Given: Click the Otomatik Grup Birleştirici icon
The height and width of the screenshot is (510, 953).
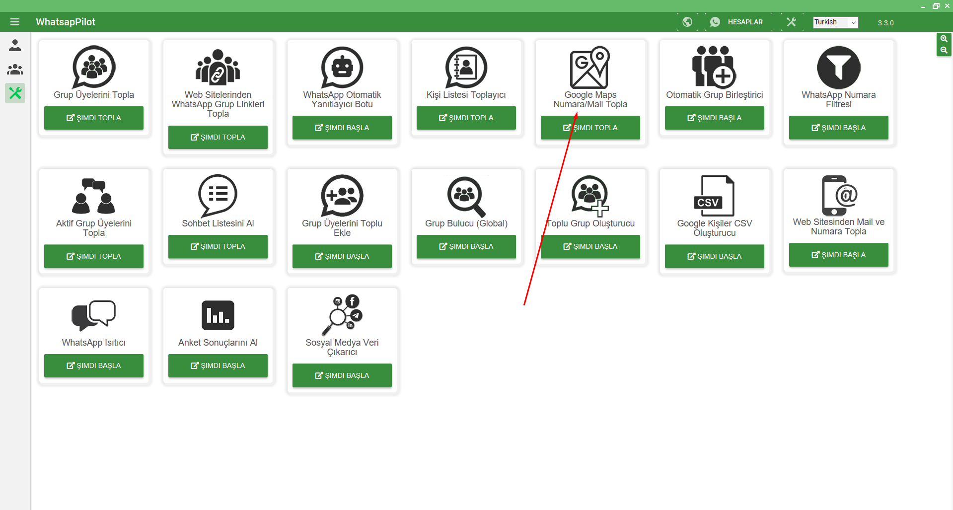Looking at the screenshot, I should [714, 67].
